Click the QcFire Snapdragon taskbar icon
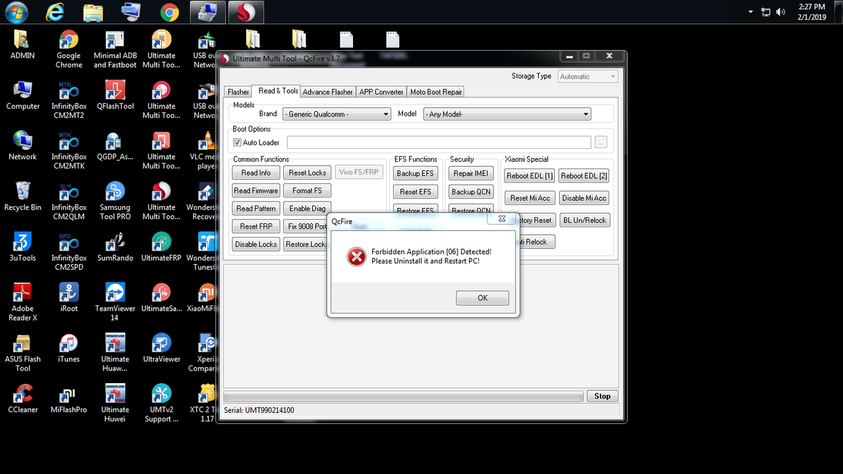This screenshot has width=843, height=474. [x=246, y=12]
